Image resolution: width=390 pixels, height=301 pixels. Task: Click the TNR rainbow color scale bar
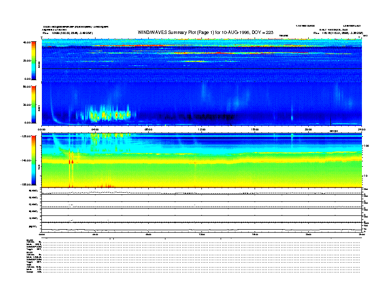click(33, 160)
